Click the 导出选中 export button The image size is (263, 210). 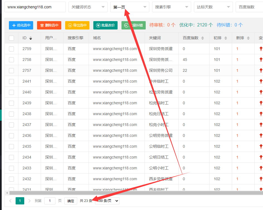pos(77,25)
